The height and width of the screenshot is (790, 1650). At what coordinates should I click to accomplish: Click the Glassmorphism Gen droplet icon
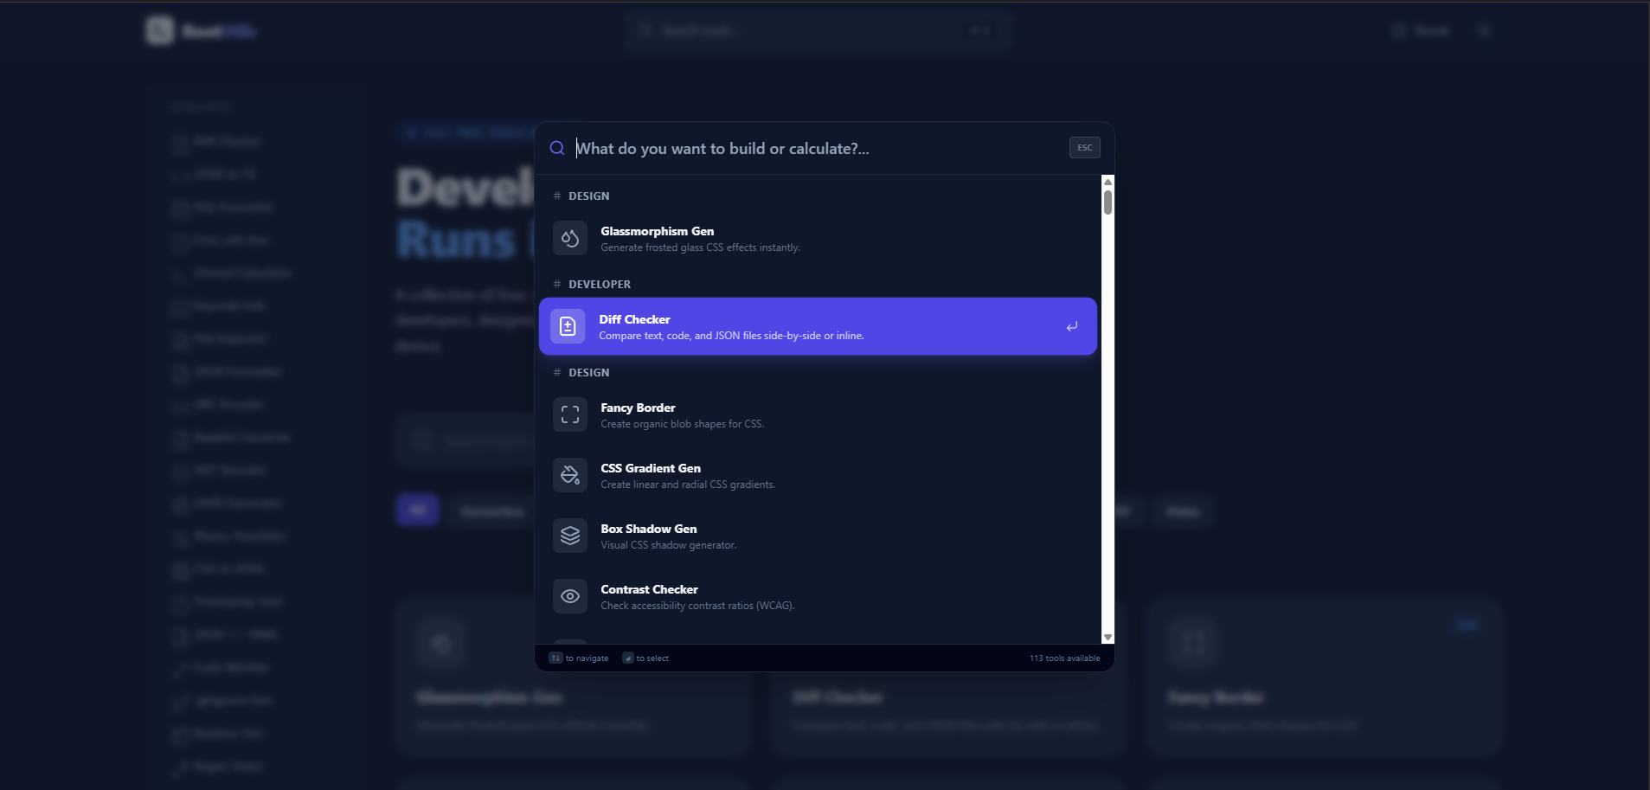569,238
